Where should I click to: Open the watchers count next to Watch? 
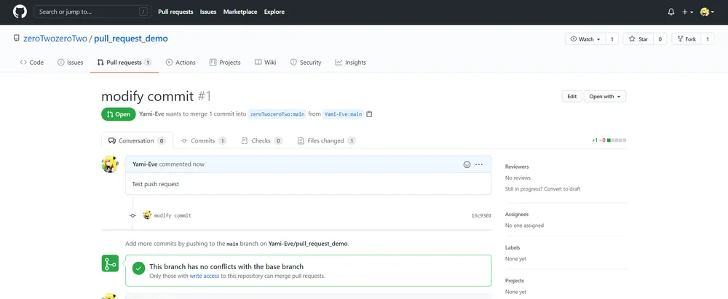point(612,39)
